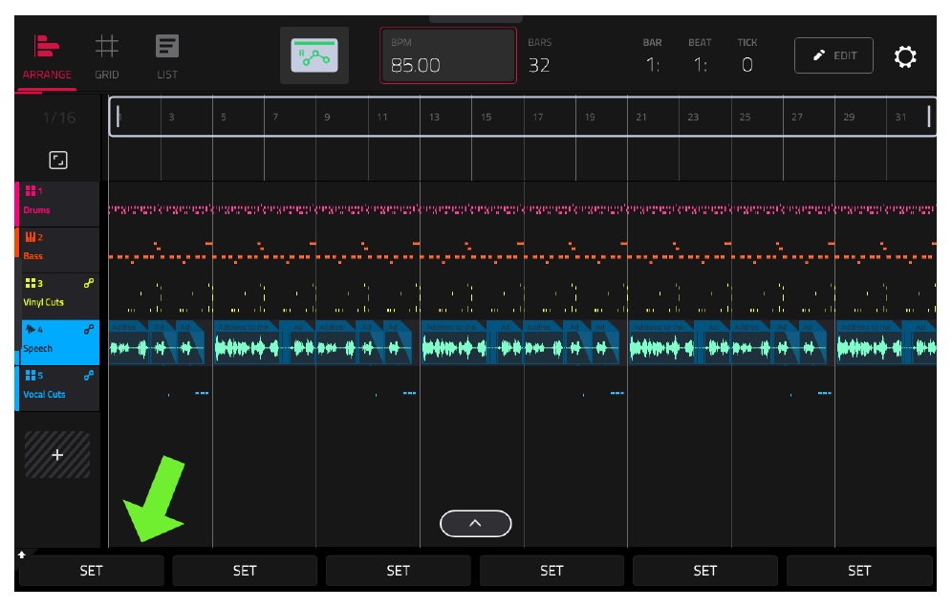Click bar 25 on the timeline ruler

(x=745, y=118)
